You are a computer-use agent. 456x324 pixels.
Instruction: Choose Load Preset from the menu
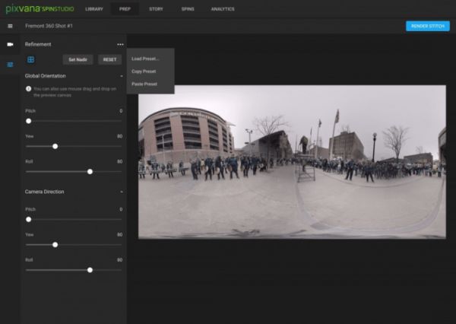145,59
